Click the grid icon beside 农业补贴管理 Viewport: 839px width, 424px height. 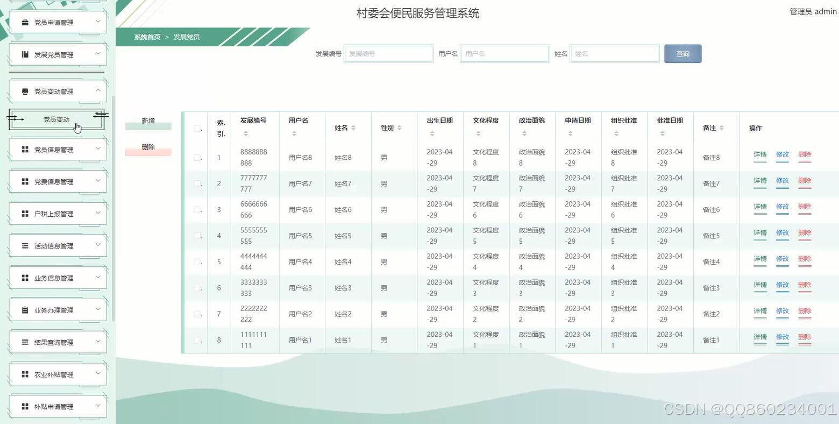(x=25, y=374)
